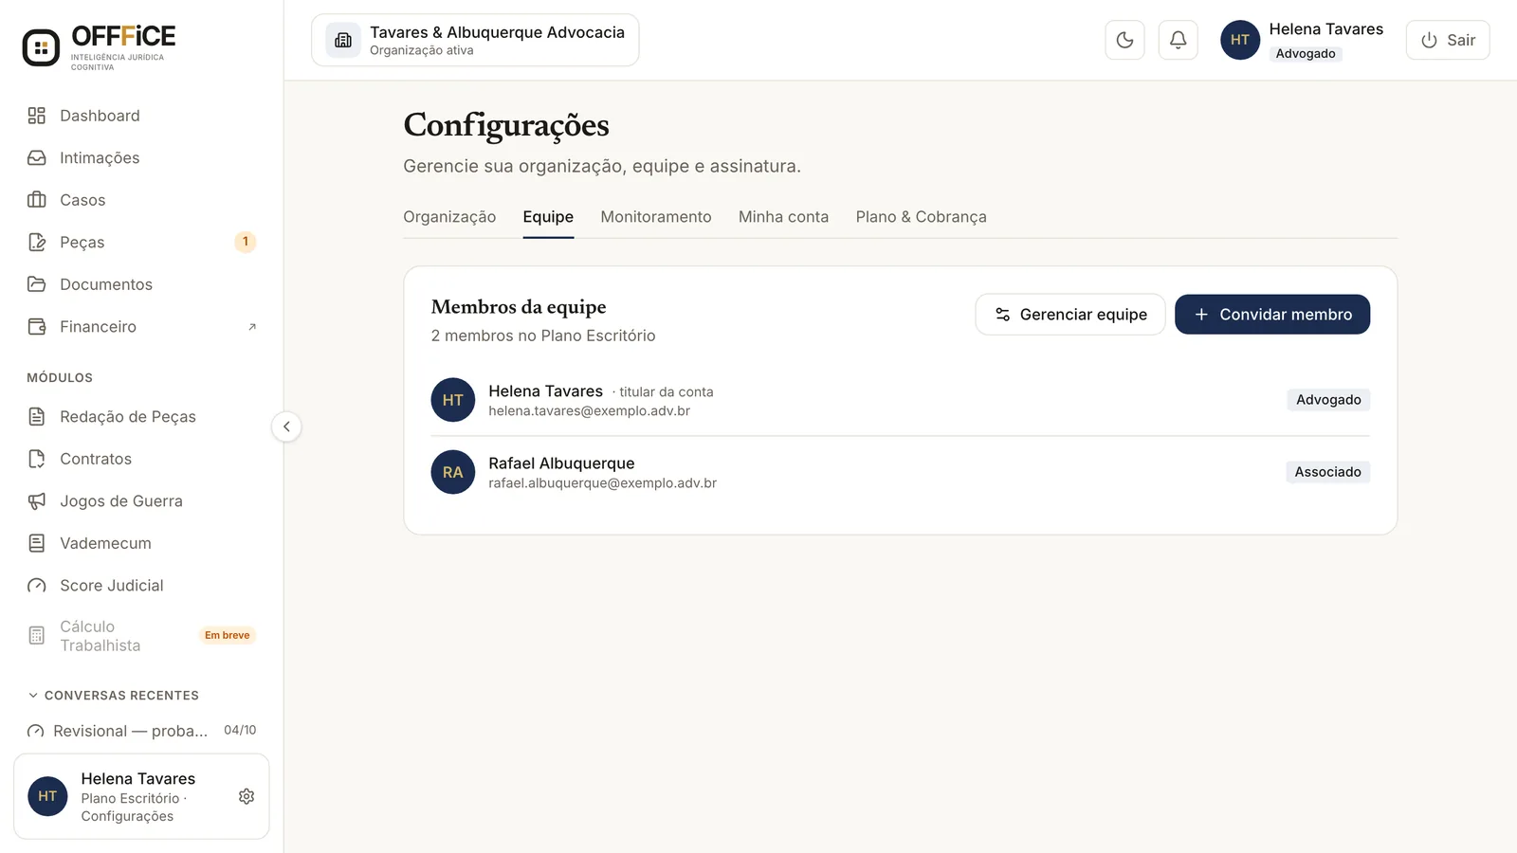Viewport: 1517px width, 853px height.
Task: Open the Monitoramento tab
Action: [656, 217]
